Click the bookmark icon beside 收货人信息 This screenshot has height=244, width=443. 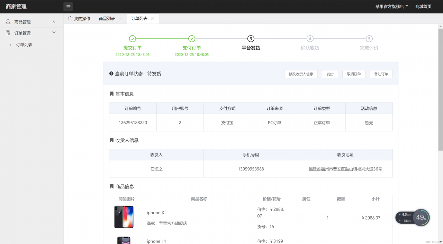[x=111, y=140]
